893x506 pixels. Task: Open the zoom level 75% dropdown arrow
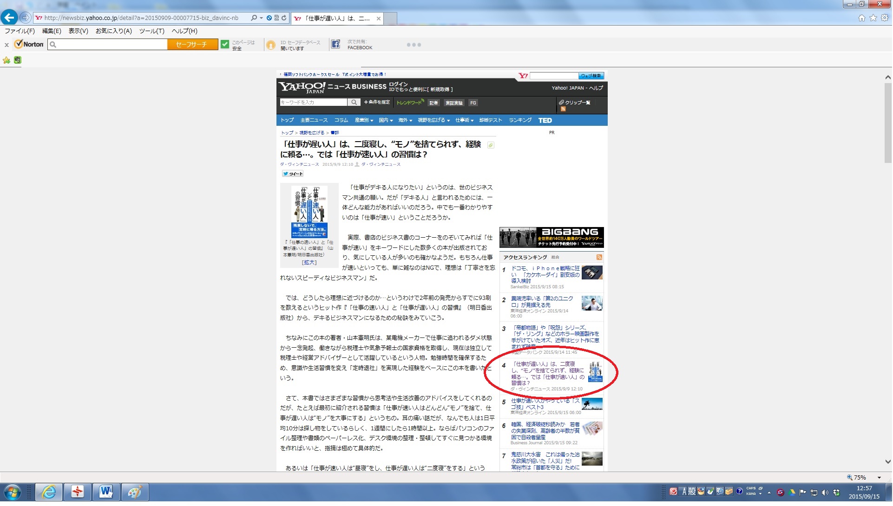(x=879, y=478)
